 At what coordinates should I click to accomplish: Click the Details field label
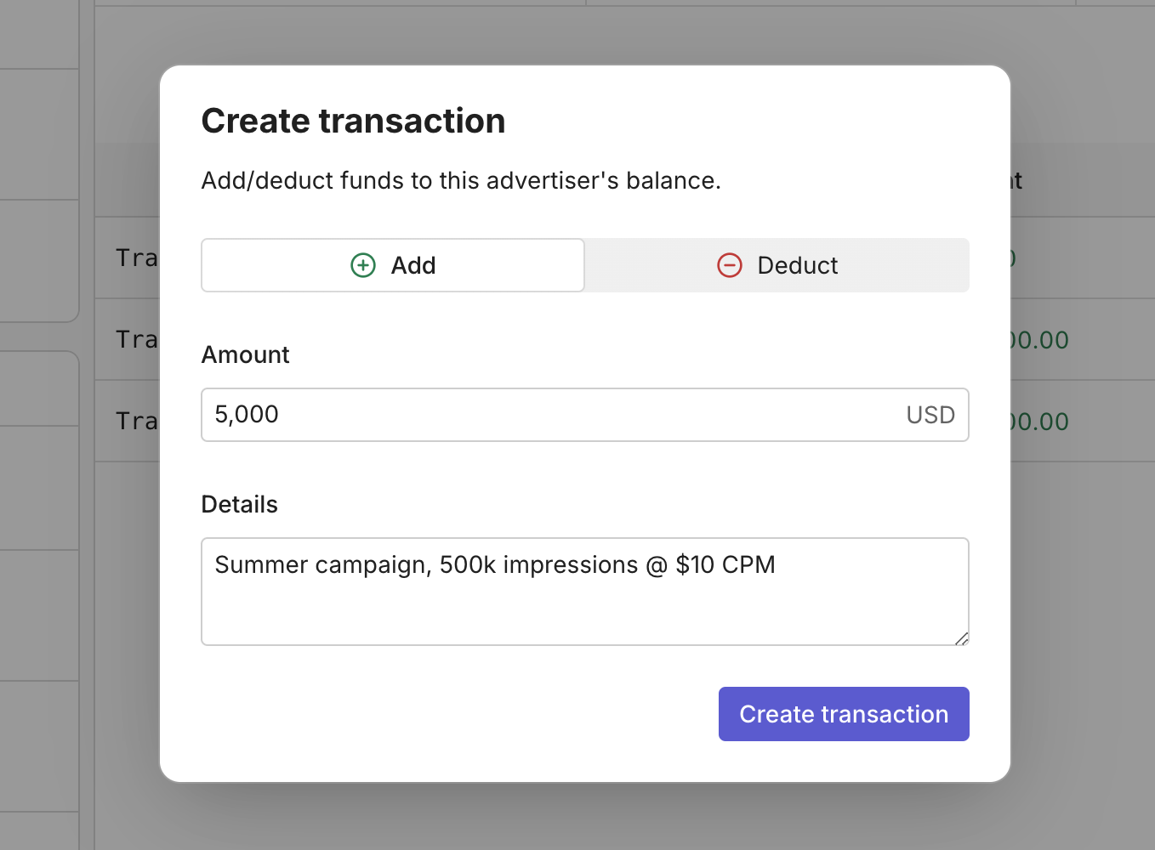(239, 504)
